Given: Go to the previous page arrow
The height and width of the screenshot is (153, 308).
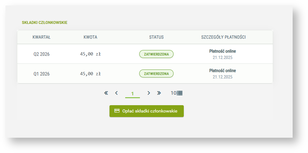Looking at the screenshot, I should (117, 93).
